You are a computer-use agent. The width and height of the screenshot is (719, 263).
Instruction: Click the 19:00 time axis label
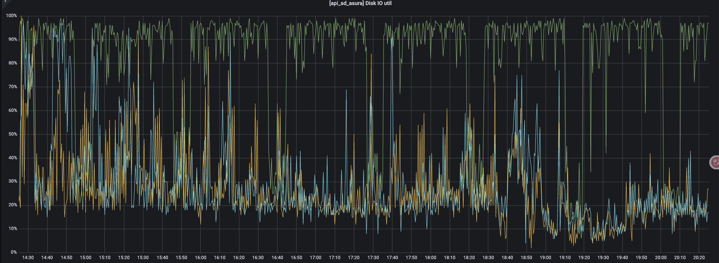point(546,258)
